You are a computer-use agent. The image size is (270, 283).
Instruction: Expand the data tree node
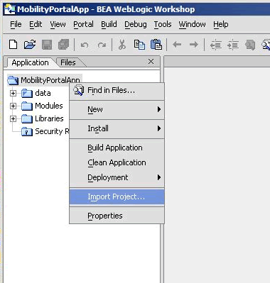[13, 93]
